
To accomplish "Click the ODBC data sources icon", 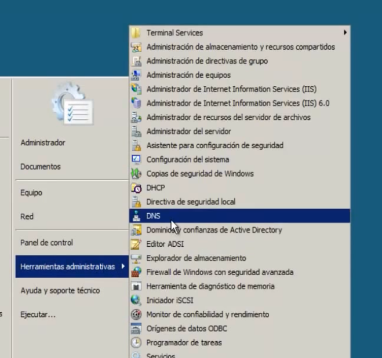I will (x=136, y=328).
